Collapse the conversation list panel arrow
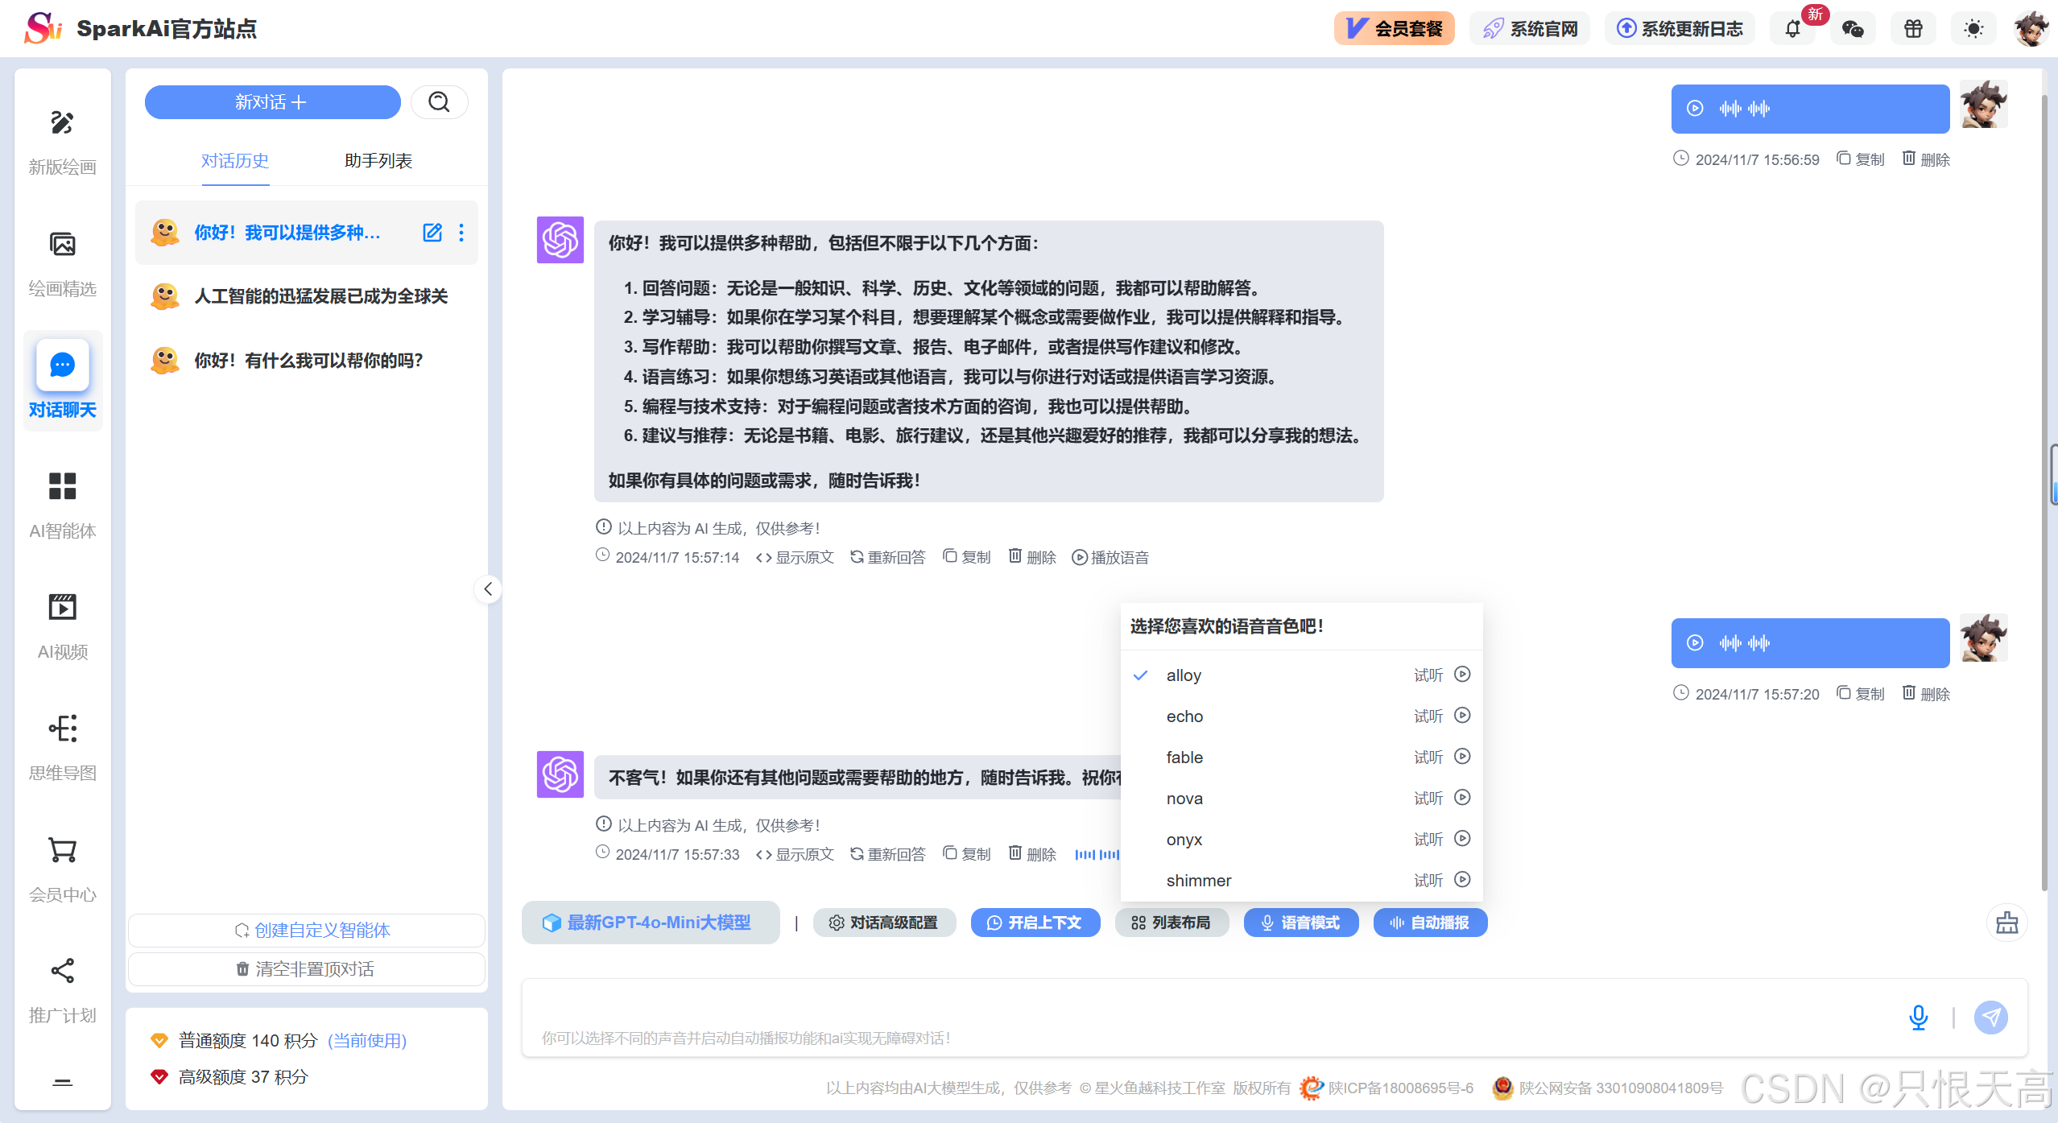2058x1123 pixels. (488, 589)
